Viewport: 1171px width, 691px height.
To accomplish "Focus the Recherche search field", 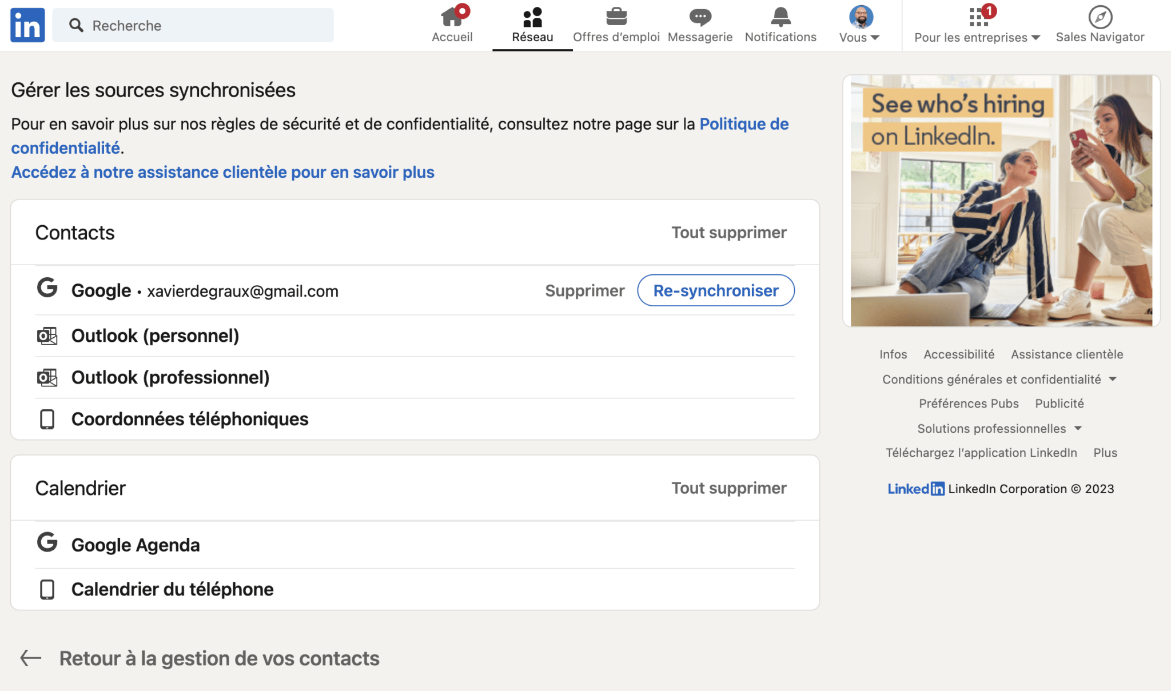I will point(193,25).
